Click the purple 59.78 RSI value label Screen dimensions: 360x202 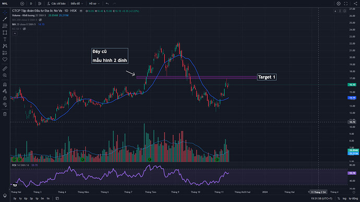click(x=352, y=173)
